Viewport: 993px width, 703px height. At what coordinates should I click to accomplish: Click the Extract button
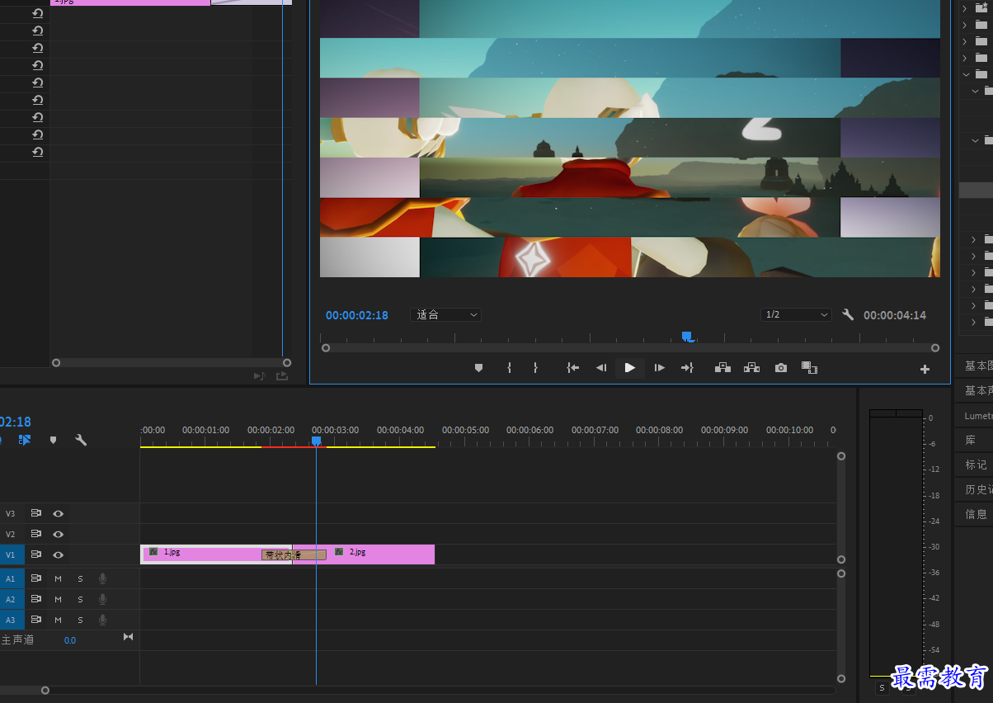751,368
